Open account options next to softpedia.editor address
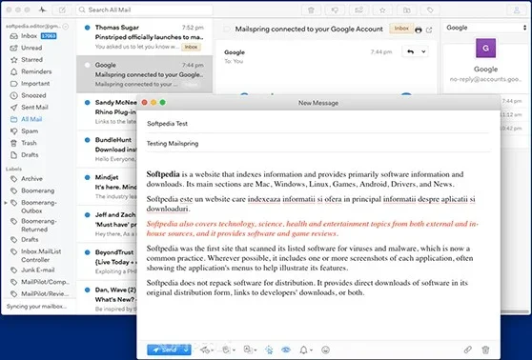This screenshot has height=360, width=532. pos(66,26)
